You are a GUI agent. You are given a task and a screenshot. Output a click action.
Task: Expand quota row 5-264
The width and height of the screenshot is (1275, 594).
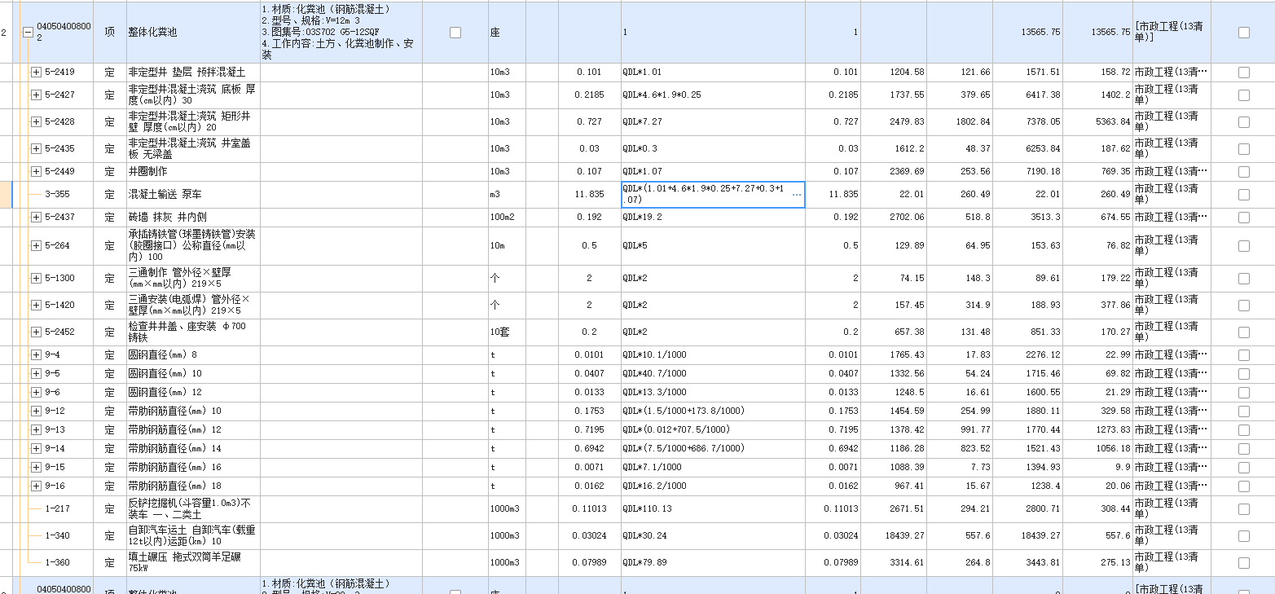click(36, 246)
